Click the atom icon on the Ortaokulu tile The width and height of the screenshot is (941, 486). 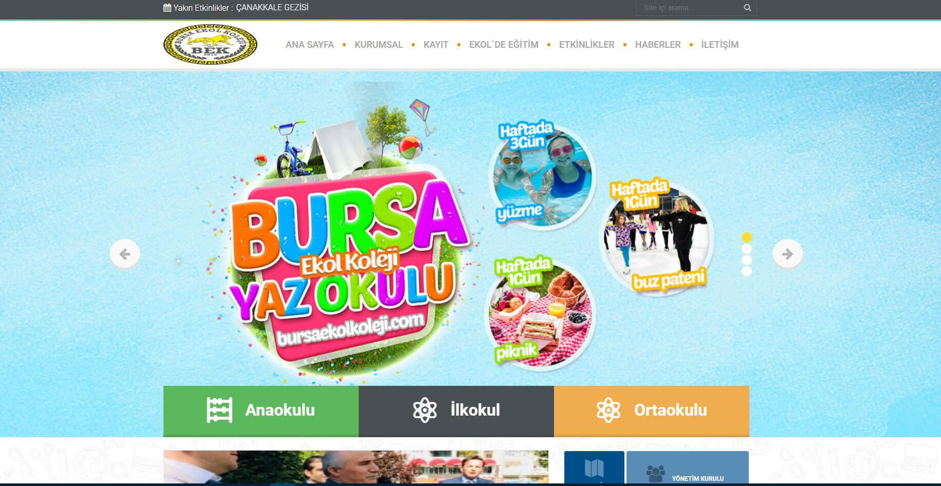point(608,410)
